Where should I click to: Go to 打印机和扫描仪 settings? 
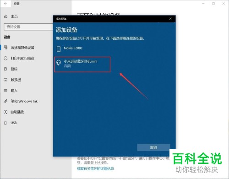tap(22, 58)
